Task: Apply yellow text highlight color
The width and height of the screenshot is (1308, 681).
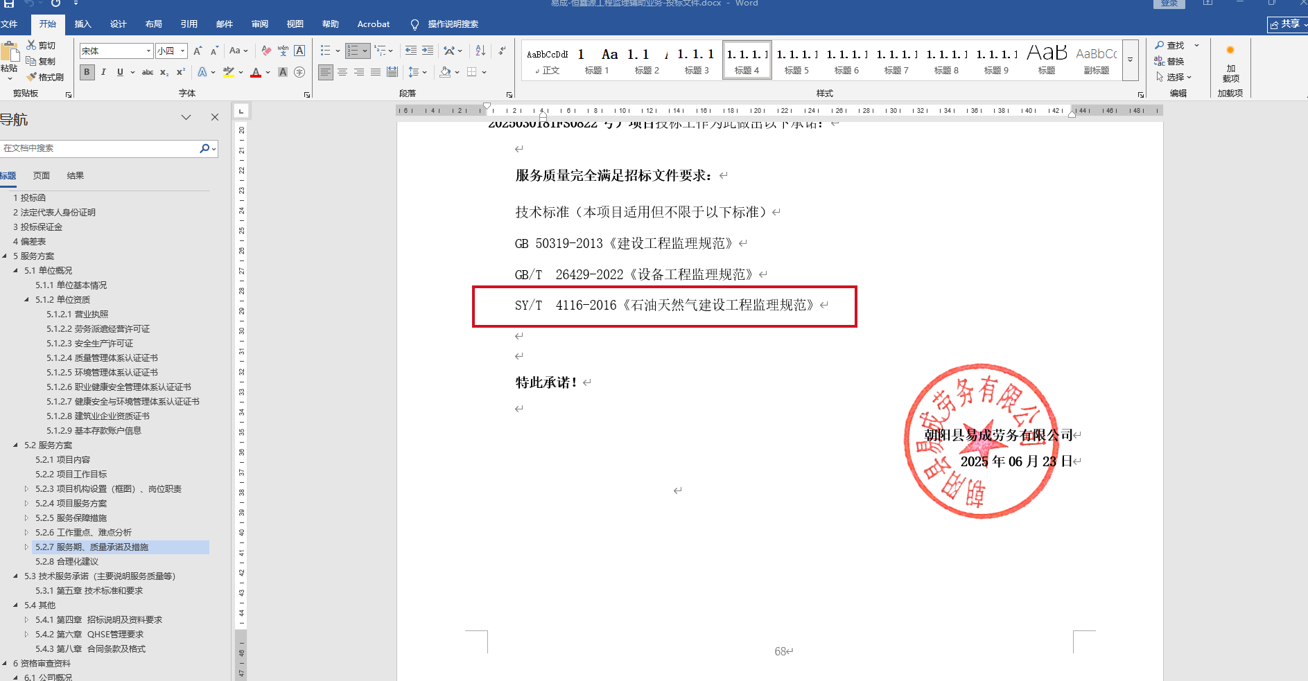Action: pos(228,72)
